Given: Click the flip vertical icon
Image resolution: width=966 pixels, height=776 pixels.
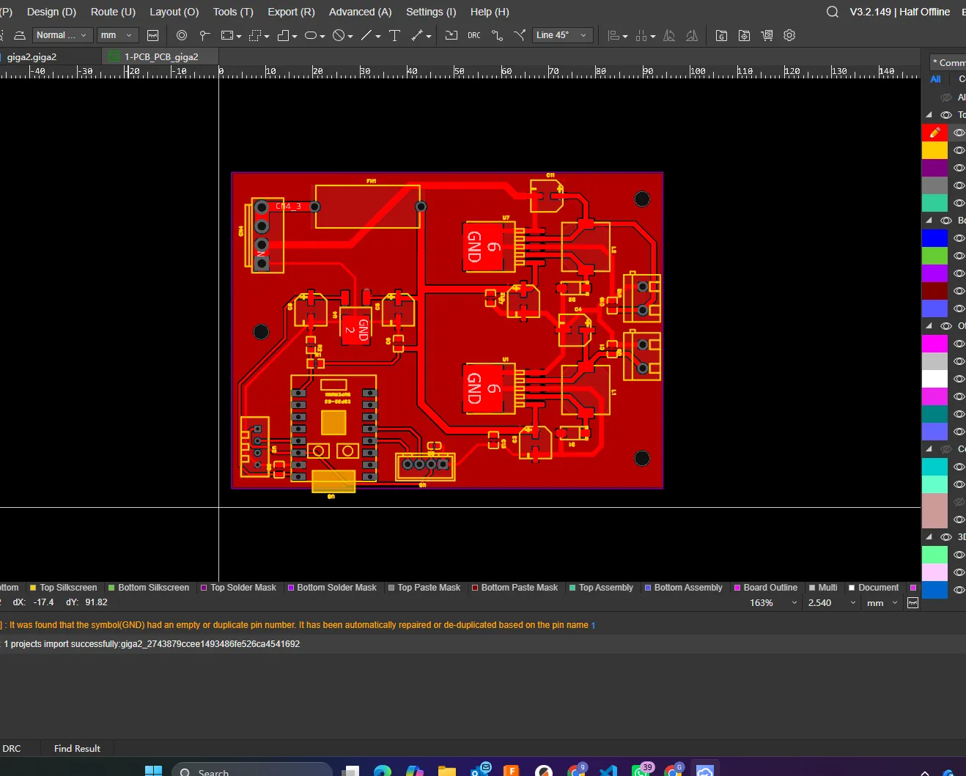Looking at the screenshot, I should click(x=691, y=35).
